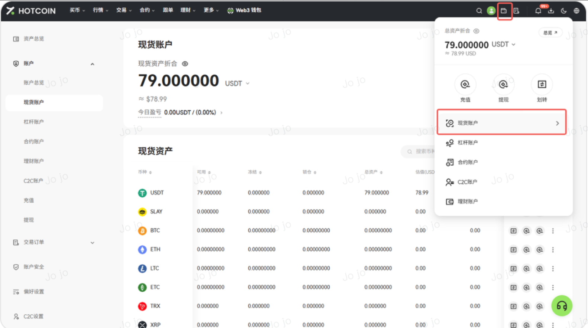Open Web3 钱包 link in navbar

coord(244,10)
